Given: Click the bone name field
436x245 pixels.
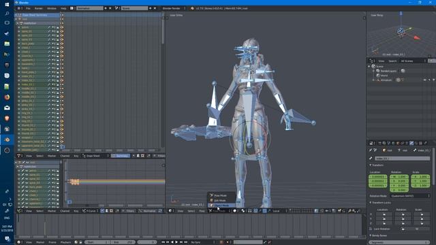Looking at the screenshot, I should 402,159.
